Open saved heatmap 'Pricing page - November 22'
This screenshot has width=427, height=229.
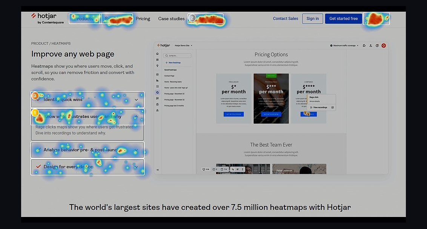174,100
